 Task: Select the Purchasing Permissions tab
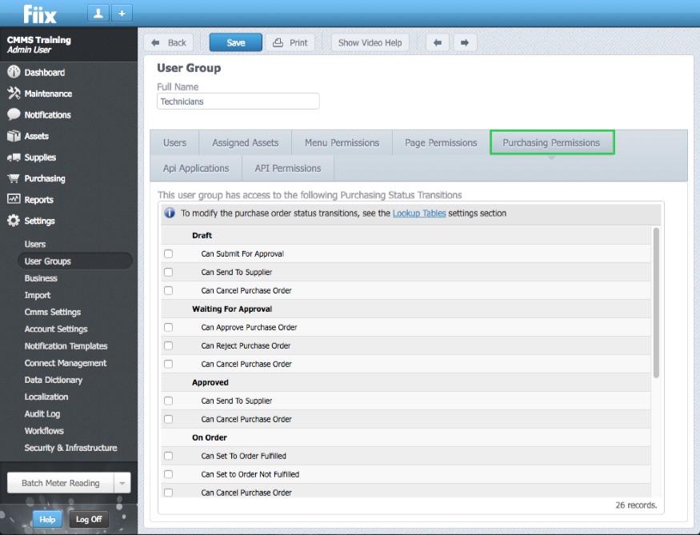(552, 143)
